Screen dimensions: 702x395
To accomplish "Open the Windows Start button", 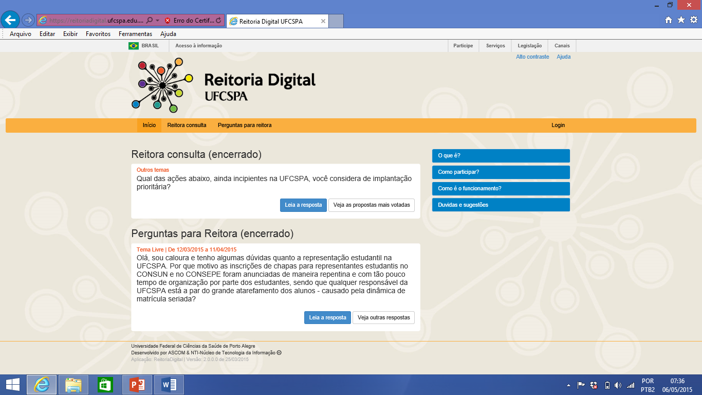I will 12,385.
